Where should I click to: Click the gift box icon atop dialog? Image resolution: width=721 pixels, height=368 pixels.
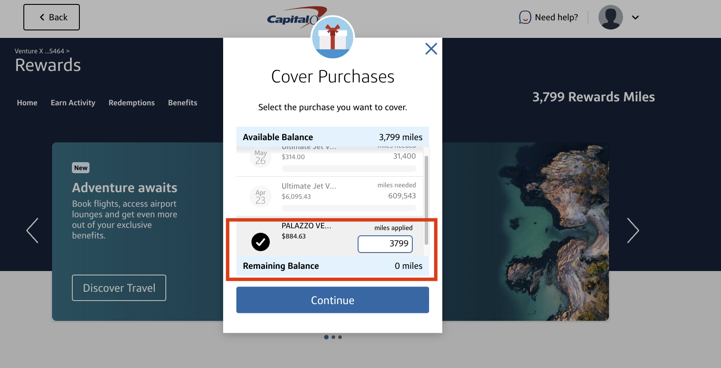click(332, 37)
